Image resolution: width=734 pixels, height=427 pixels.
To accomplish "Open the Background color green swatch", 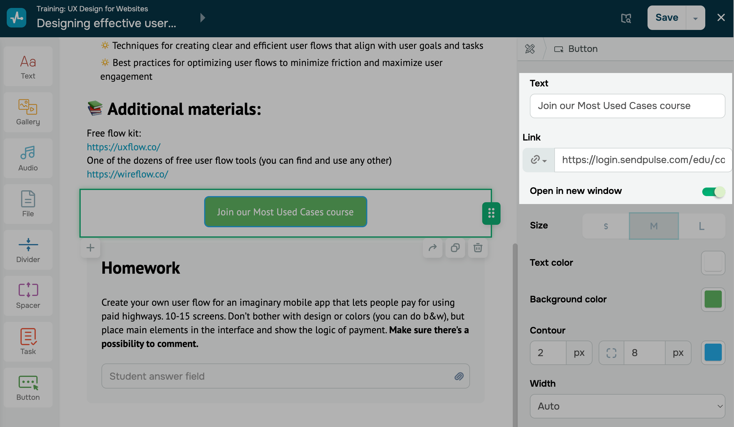I will [713, 299].
